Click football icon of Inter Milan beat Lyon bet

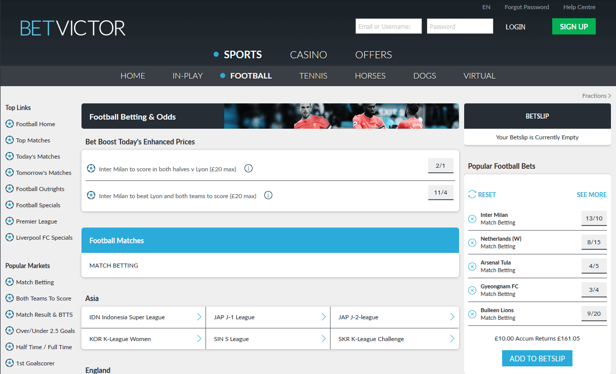pos(91,195)
